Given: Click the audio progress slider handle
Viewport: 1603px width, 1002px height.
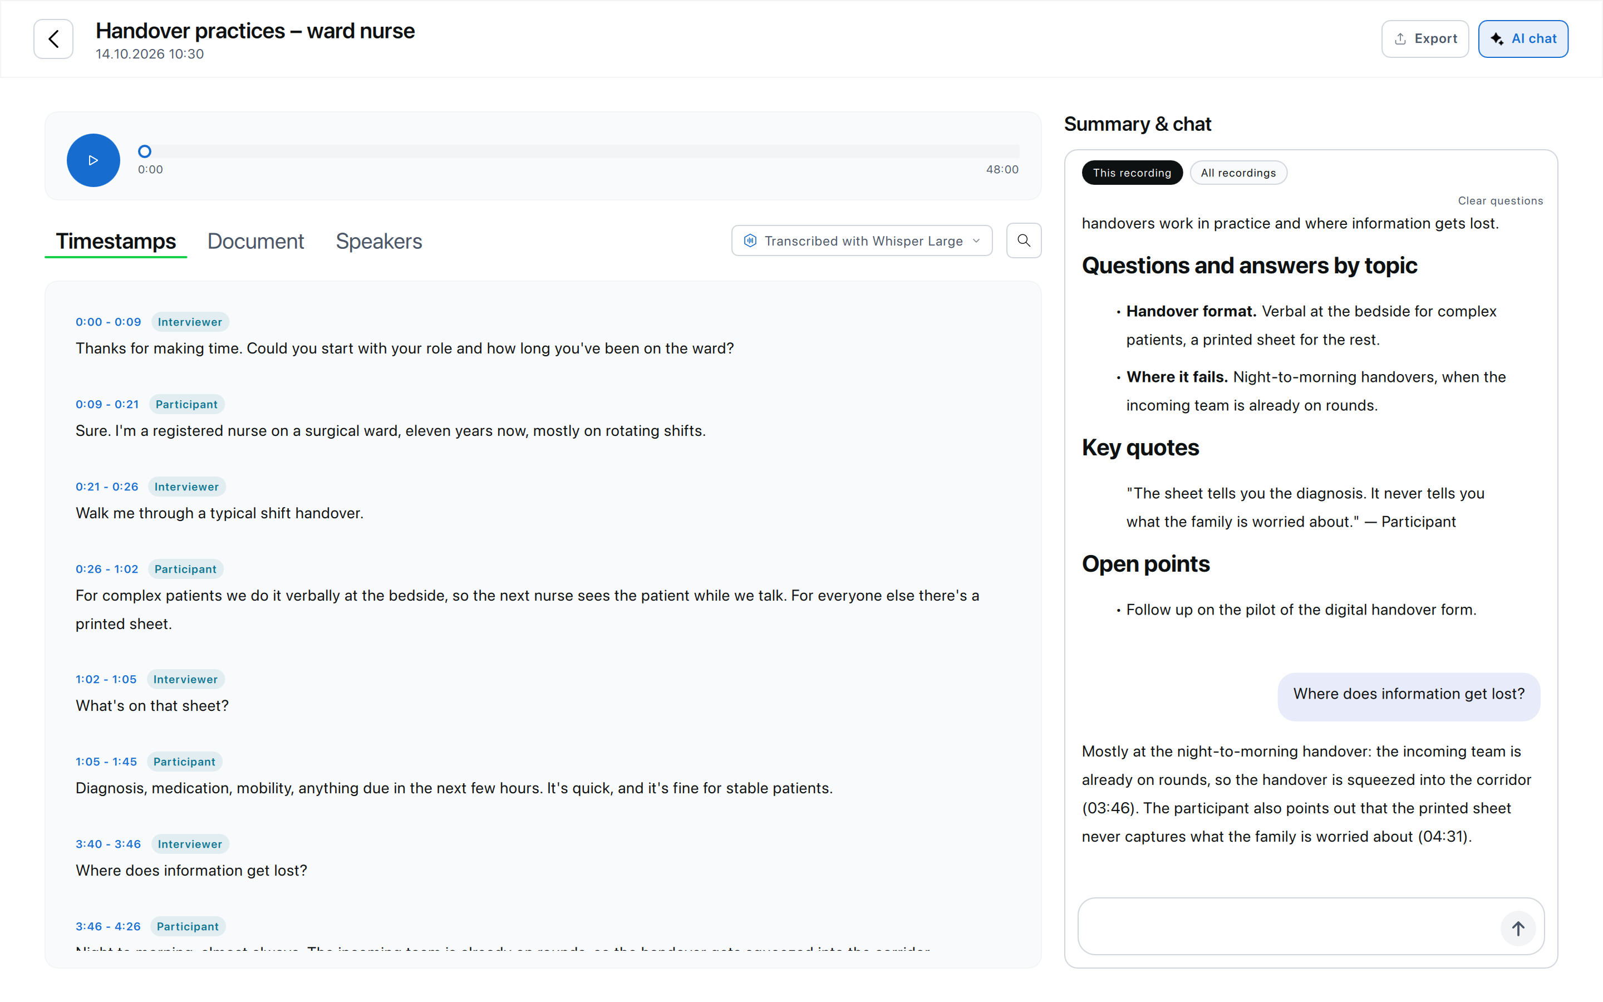Looking at the screenshot, I should [x=144, y=152].
